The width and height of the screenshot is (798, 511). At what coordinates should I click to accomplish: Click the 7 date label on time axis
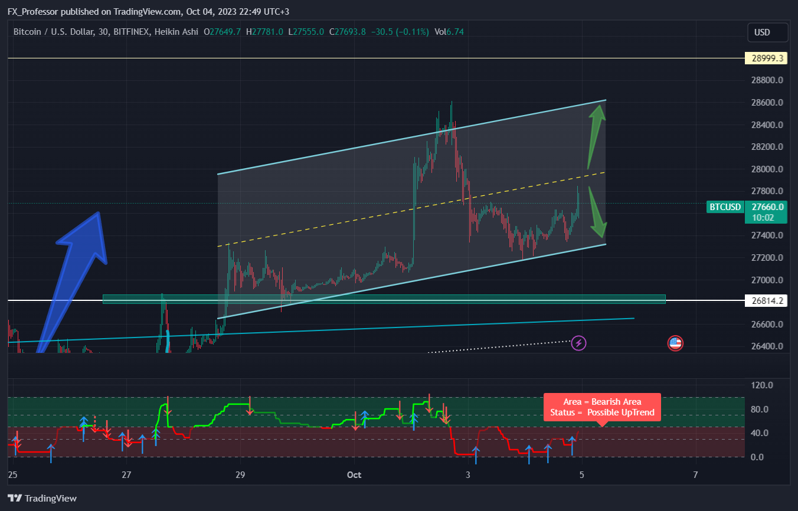click(696, 474)
